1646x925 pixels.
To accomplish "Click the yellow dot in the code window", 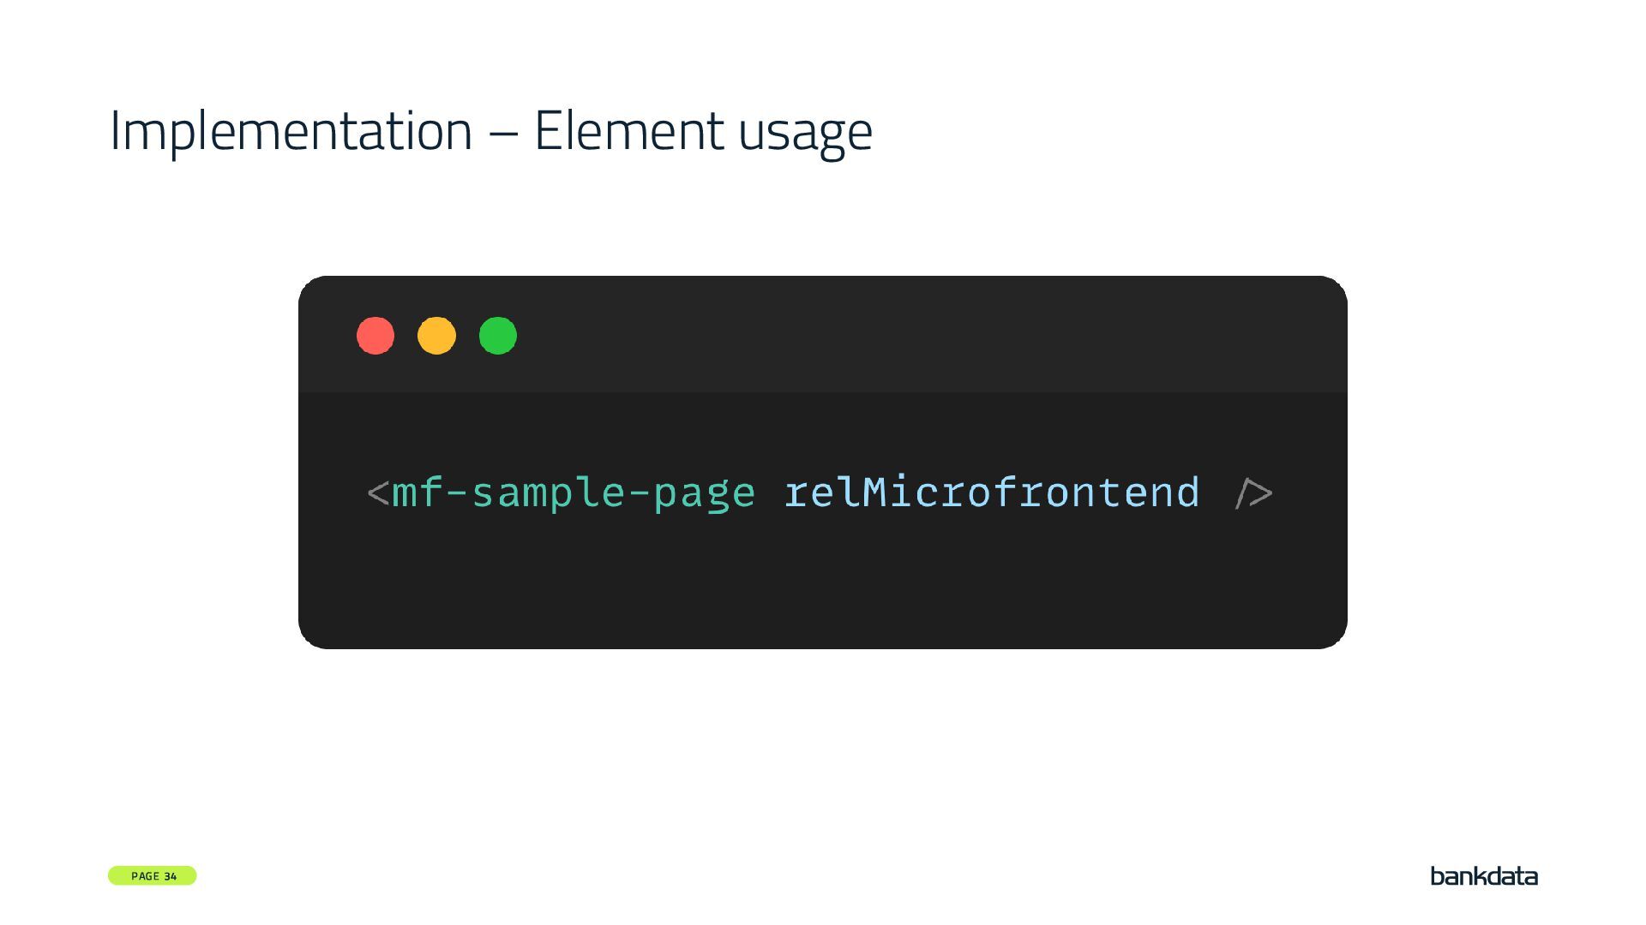I will pos(436,336).
